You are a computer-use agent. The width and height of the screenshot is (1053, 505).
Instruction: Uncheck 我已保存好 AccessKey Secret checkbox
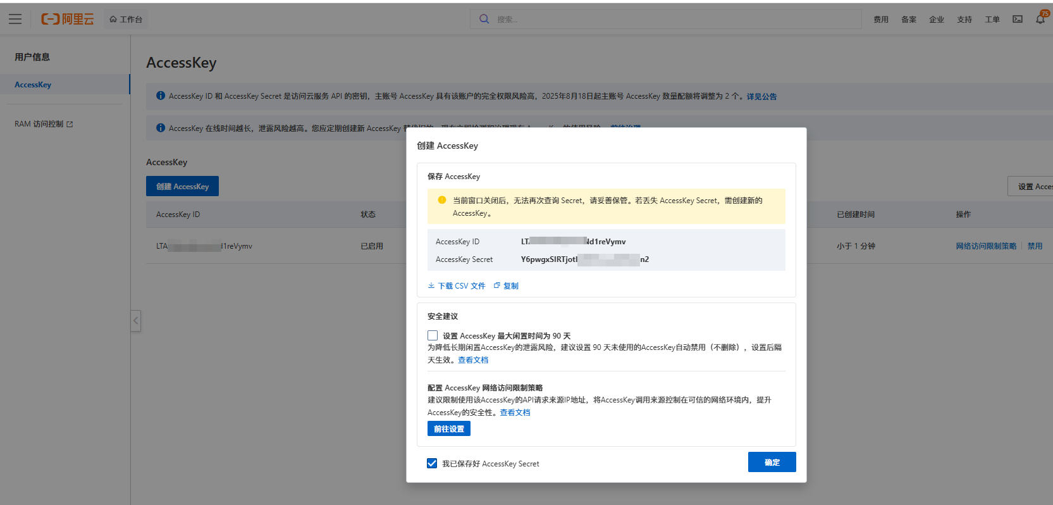(x=432, y=463)
